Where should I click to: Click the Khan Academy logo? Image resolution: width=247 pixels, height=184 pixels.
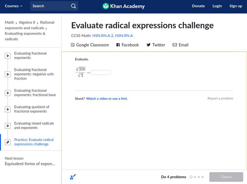coord(124,6)
